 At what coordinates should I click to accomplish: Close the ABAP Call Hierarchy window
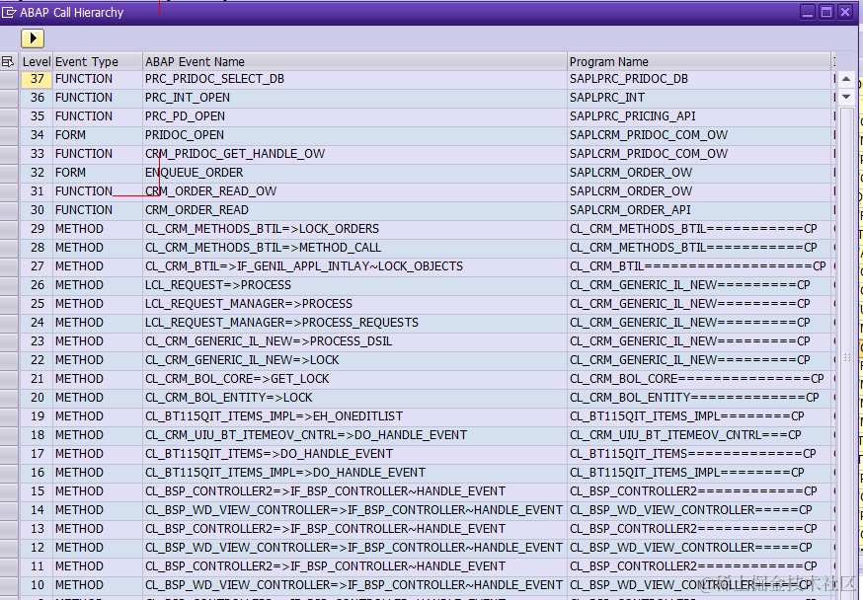tap(845, 12)
